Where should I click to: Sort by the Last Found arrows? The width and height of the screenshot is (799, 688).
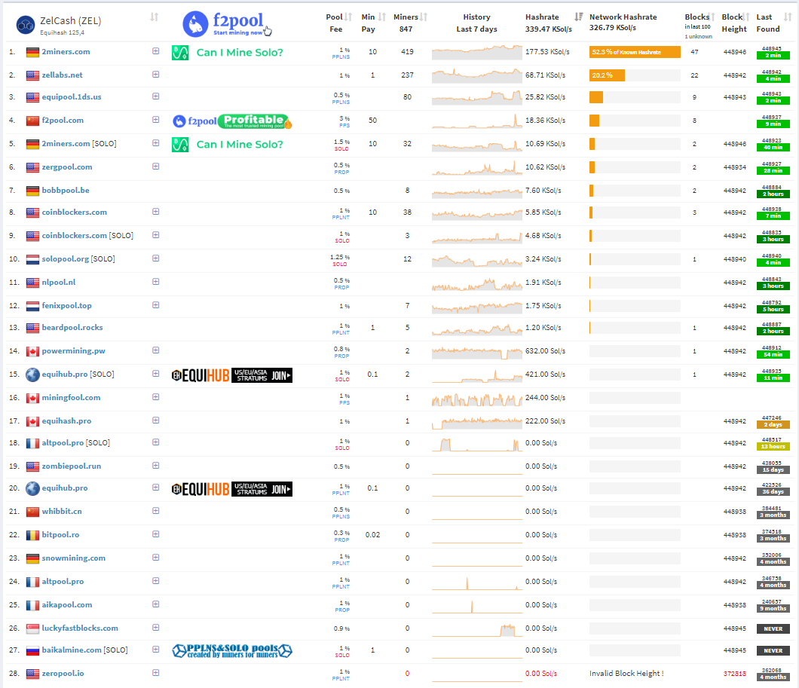coord(787,17)
